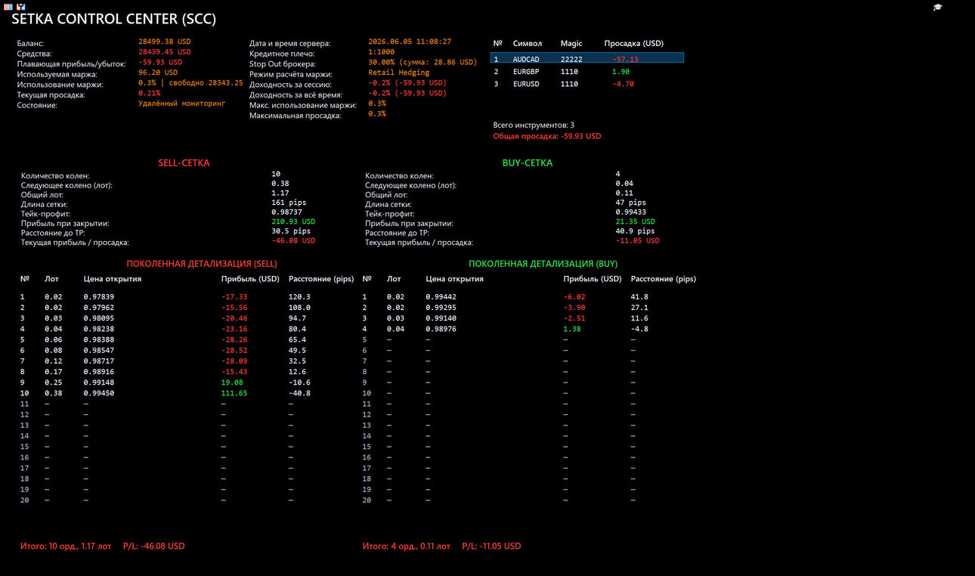Click drawdown value -57.13

tap(625, 59)
